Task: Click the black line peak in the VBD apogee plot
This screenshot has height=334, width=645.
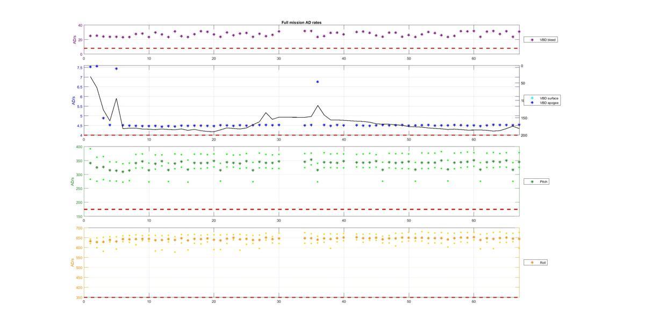Action: pos(90,77)
